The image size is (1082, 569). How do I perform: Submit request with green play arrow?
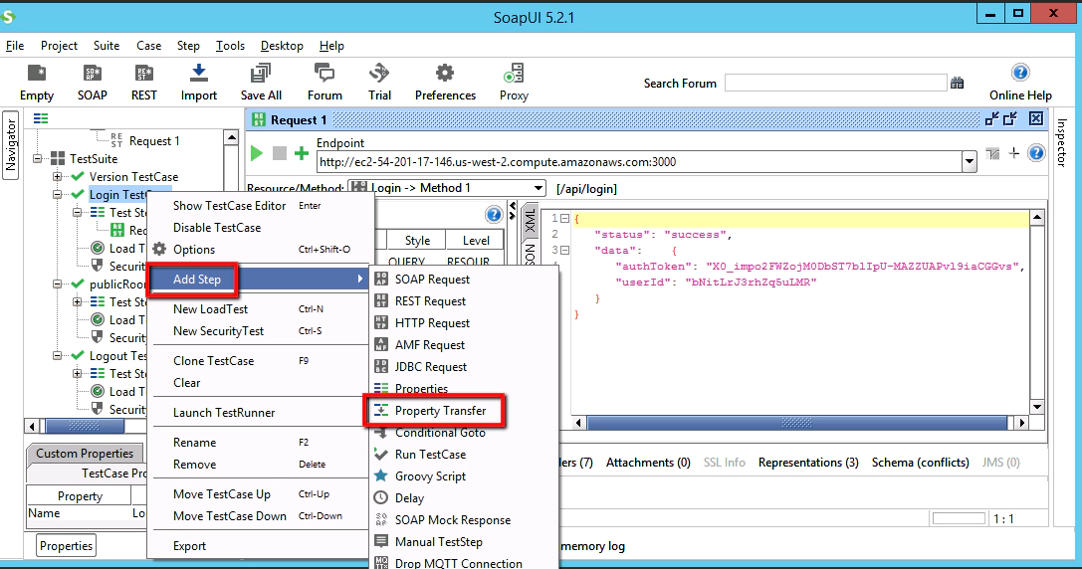click(257, 153)
